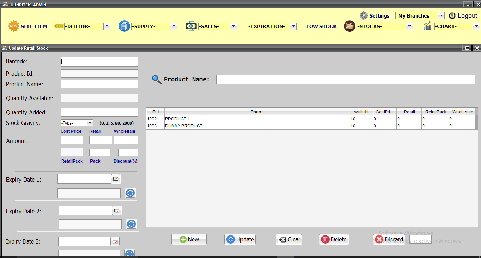Click the SUPPLY blue book icon
Screen dimensions: 481x258
tap(124, 26)
